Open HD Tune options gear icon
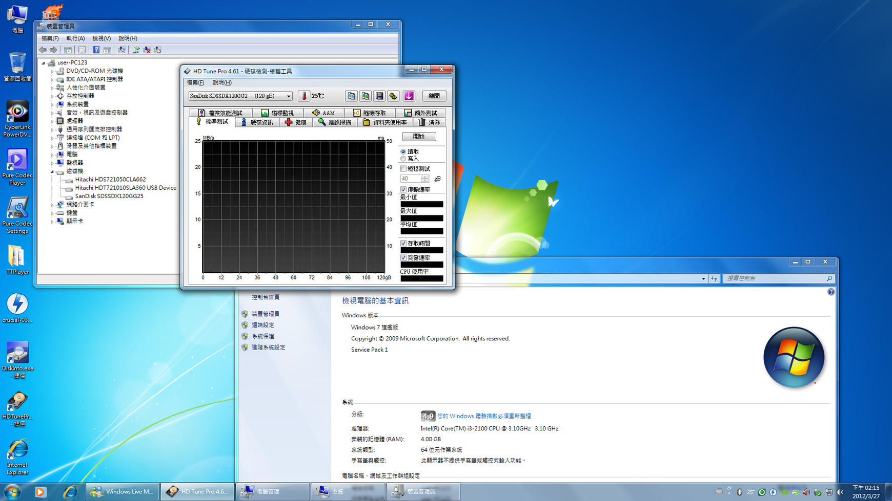Screen dimensions: 892x501 (x=393, y=96)
